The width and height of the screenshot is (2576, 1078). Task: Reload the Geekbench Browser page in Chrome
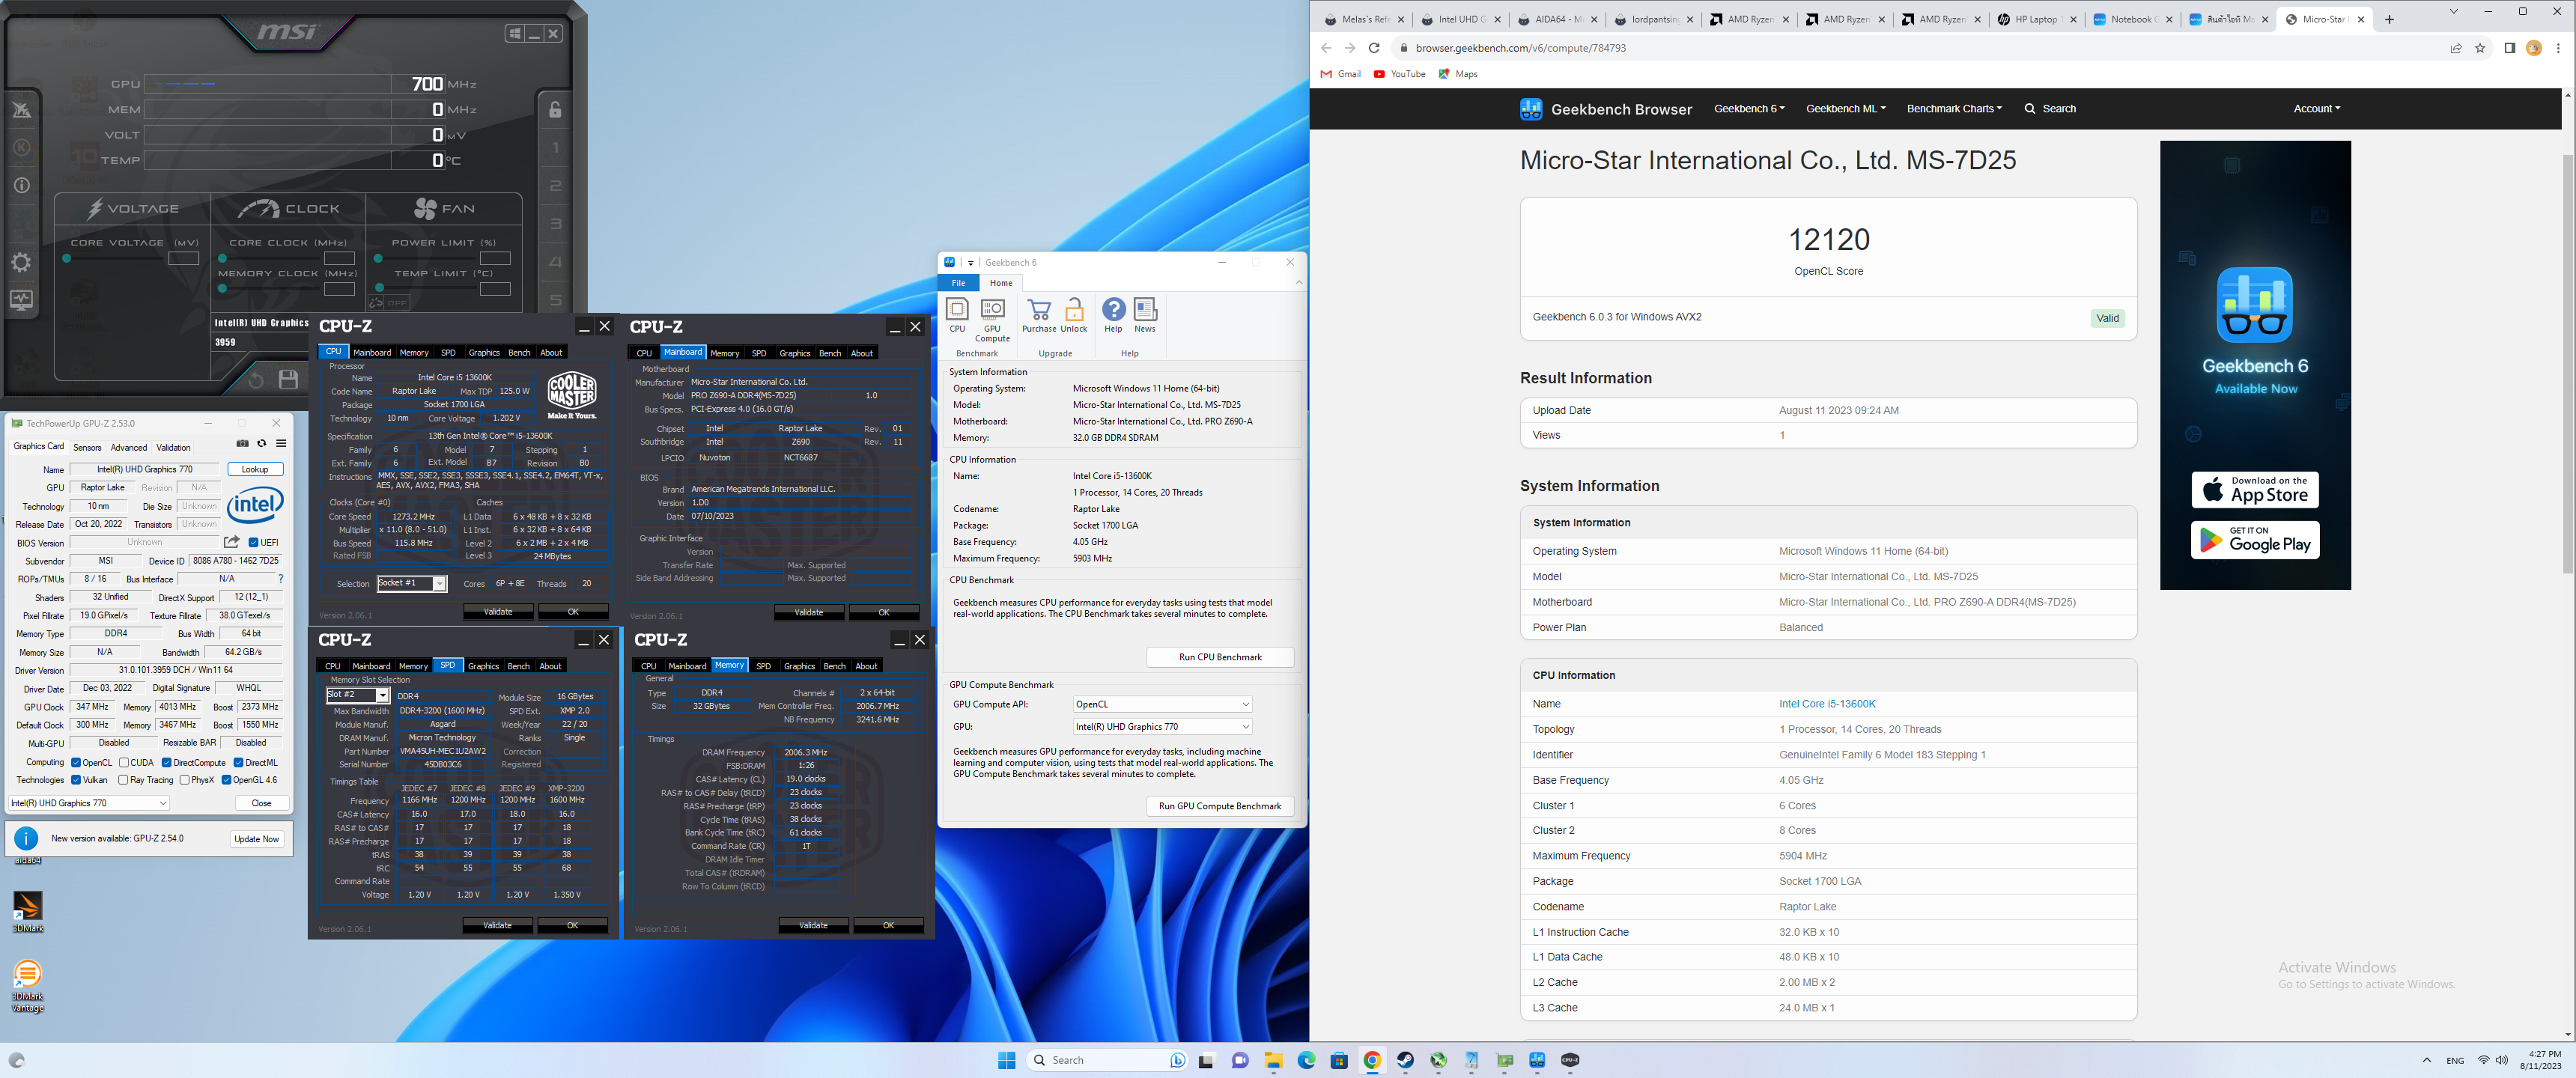pyautogui.click(x=1374, y=48)
